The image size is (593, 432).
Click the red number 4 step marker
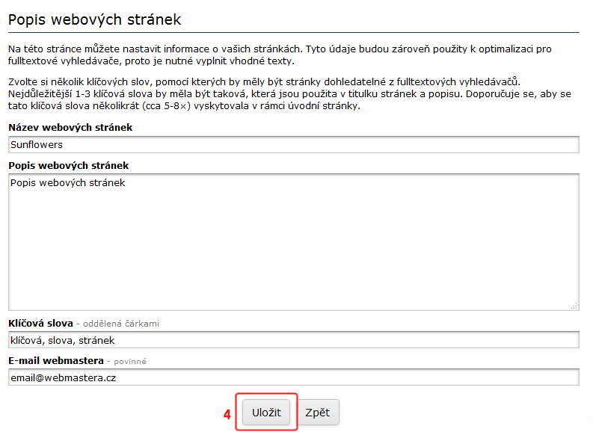click(227, 413)
